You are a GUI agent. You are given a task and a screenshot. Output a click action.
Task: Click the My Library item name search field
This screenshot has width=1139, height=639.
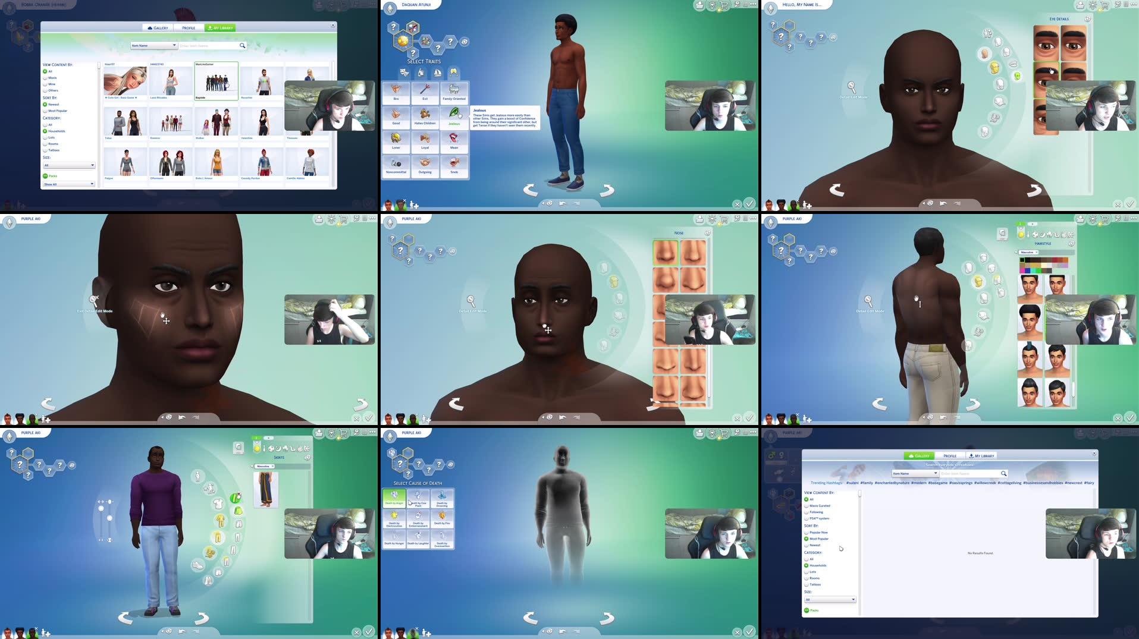[209, 45]
